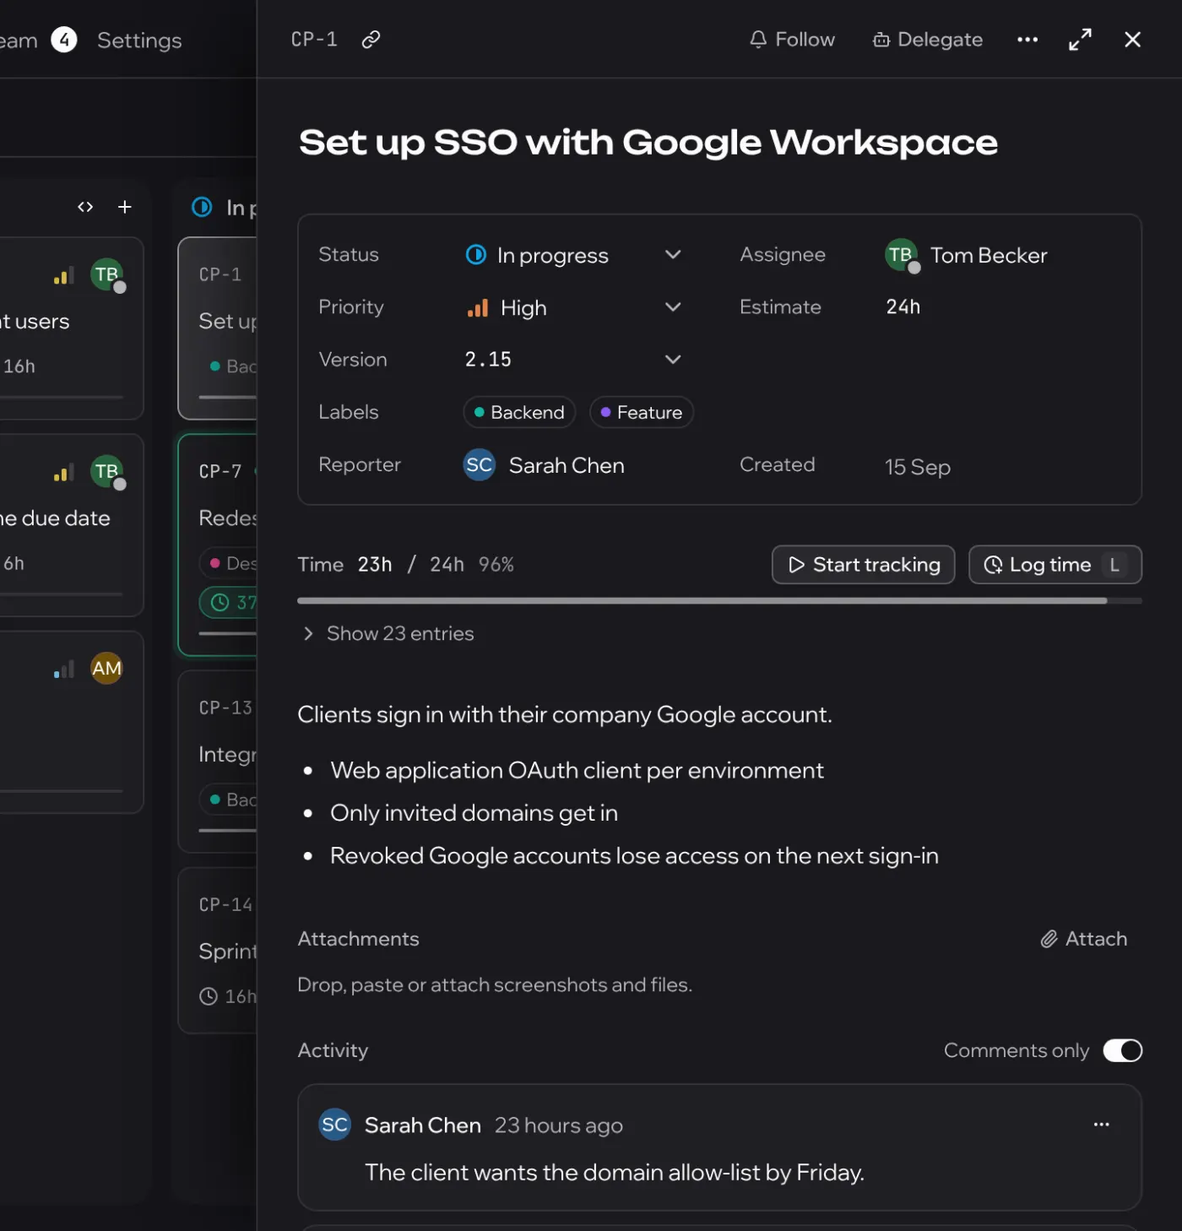Click the issue title Set up SSO

[x=648, y=142]
